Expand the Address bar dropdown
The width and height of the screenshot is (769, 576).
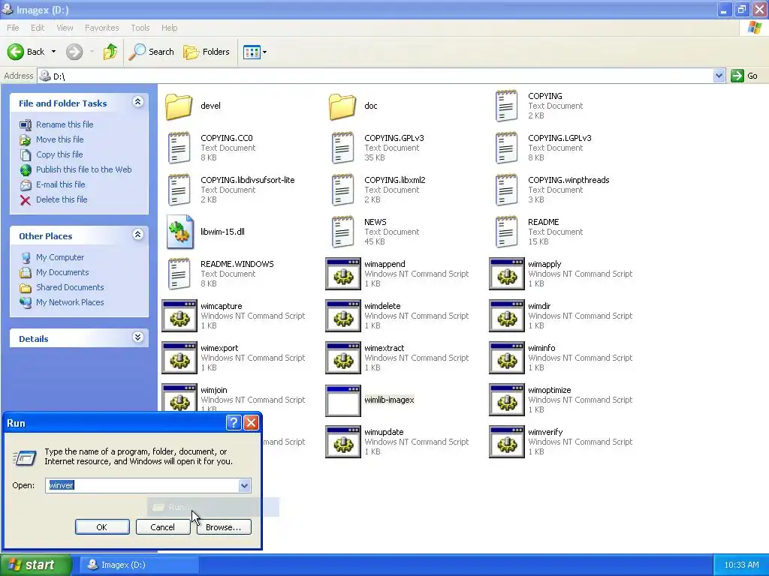[719, 76]
